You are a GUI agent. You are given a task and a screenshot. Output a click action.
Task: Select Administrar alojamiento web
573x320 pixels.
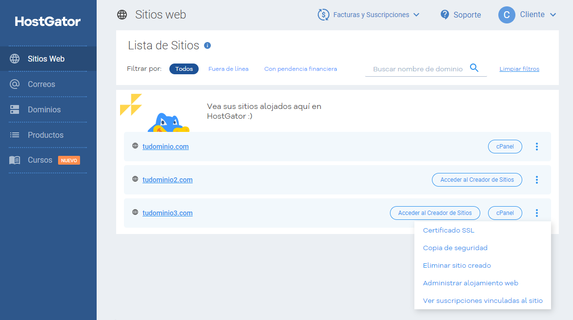click(x=471, y=283)
